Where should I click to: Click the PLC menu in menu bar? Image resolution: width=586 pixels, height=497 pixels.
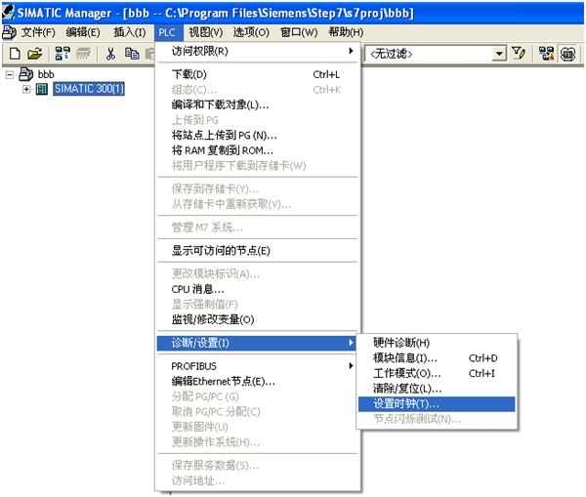pos(167,33)
